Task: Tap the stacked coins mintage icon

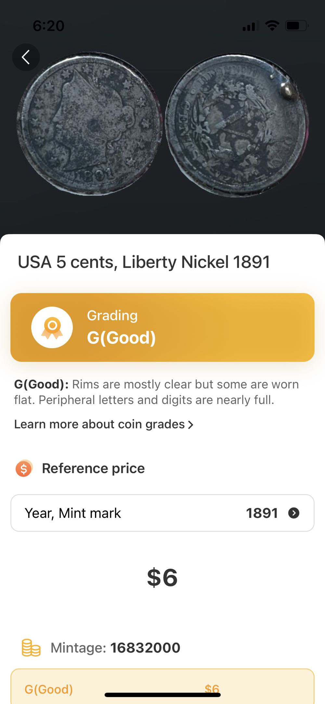Action: (x=31, y=648)
